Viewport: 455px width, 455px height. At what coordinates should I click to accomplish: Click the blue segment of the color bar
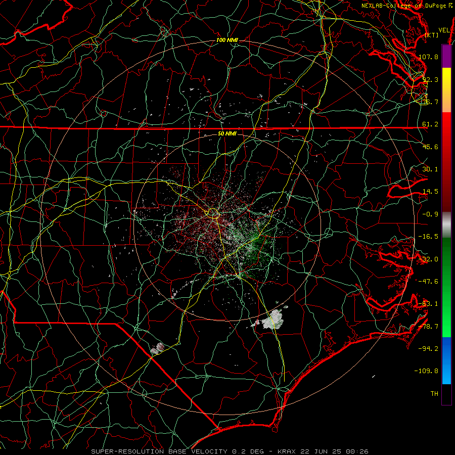click(446, 360)
